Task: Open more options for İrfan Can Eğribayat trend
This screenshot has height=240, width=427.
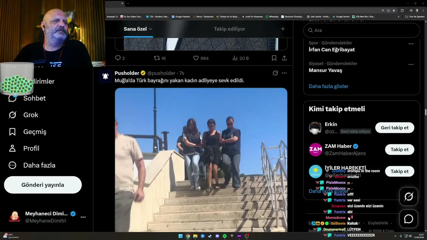Action: click(411, 44)
